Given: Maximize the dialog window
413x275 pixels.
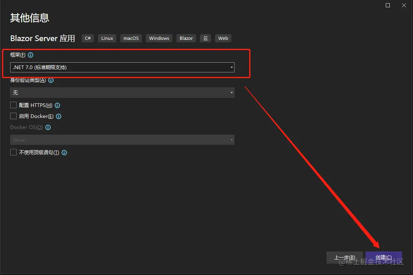Looking at the screenshot, I should point(388,5).
